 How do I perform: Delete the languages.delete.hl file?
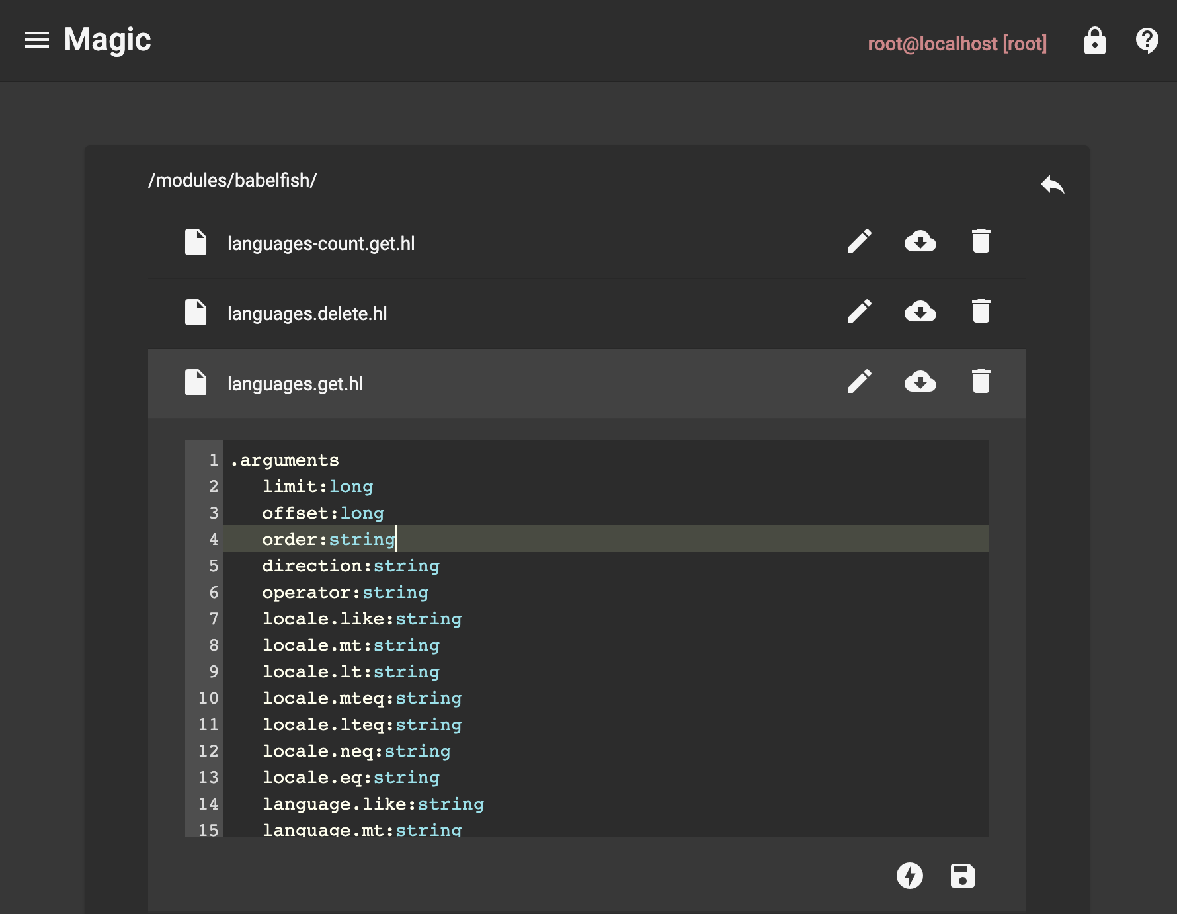(x=981, y=312)
